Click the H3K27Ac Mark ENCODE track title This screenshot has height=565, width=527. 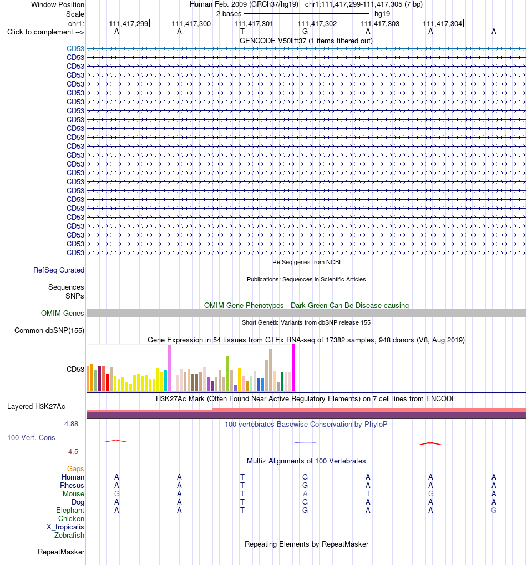coord(306,398)
